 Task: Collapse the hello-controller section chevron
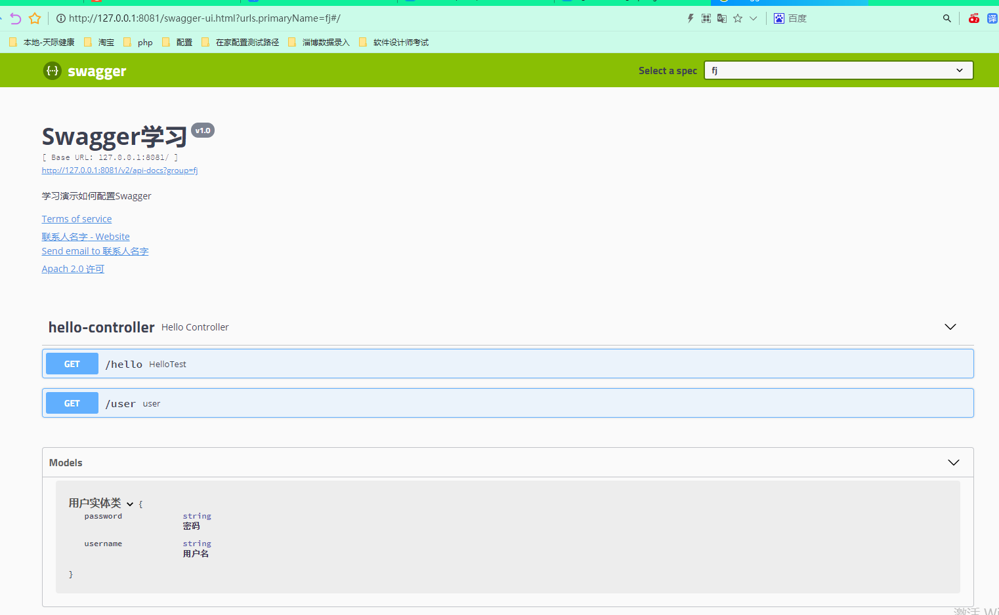[x=950, y=327]
